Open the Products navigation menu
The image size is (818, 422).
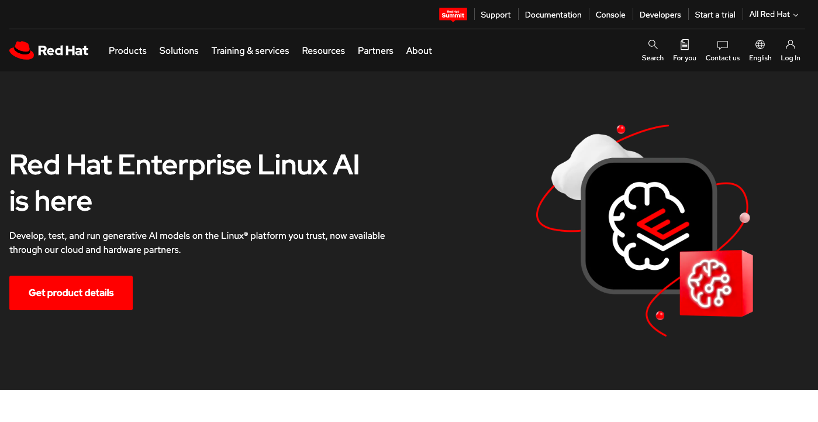point(127,51)
